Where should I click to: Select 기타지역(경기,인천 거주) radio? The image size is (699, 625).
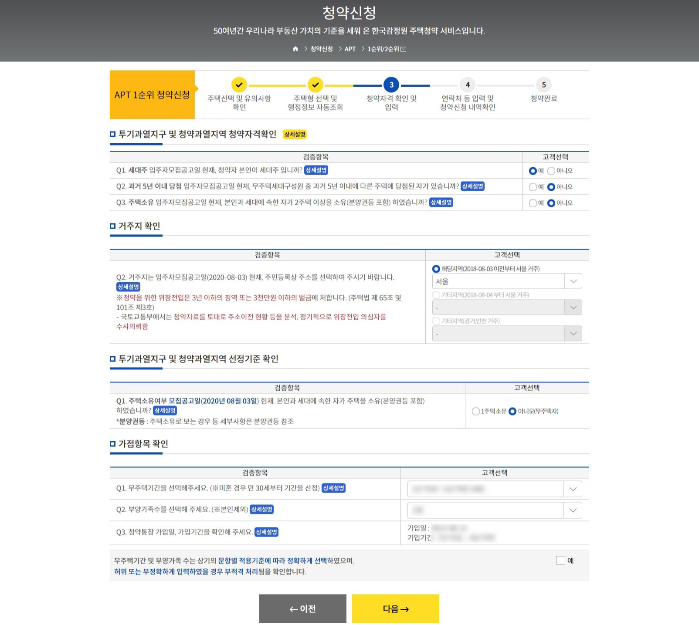coord(436,321)
